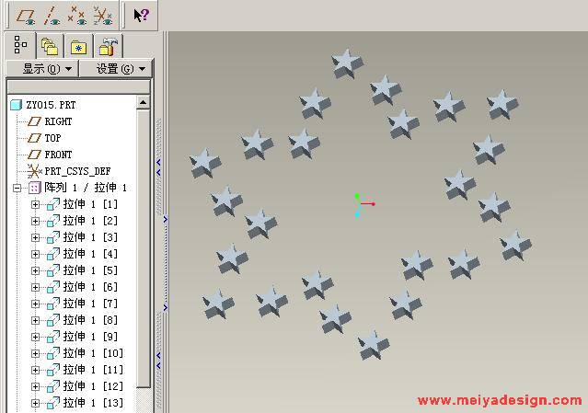Click the TOP plane icon

(x=34, y=138)
